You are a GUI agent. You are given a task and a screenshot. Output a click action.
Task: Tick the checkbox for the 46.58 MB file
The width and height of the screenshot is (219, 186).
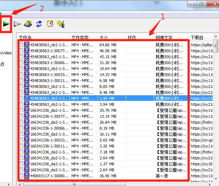[x=21, y=50]
